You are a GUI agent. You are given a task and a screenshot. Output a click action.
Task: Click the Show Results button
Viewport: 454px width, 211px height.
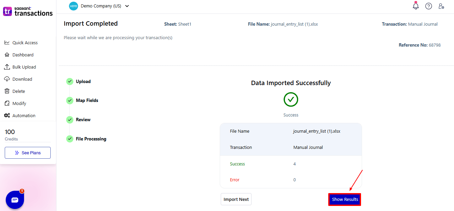point(344,199)
